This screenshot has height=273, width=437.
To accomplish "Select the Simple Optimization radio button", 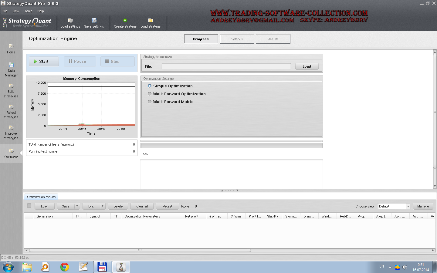I will point(150,86).
